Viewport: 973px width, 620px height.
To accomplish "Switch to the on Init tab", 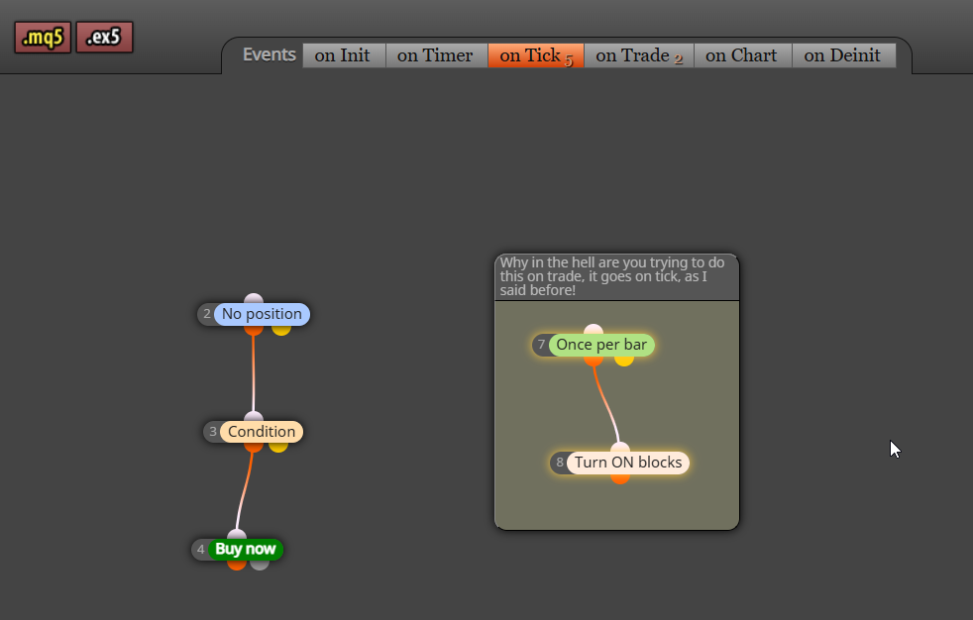I will click(344, 55).
